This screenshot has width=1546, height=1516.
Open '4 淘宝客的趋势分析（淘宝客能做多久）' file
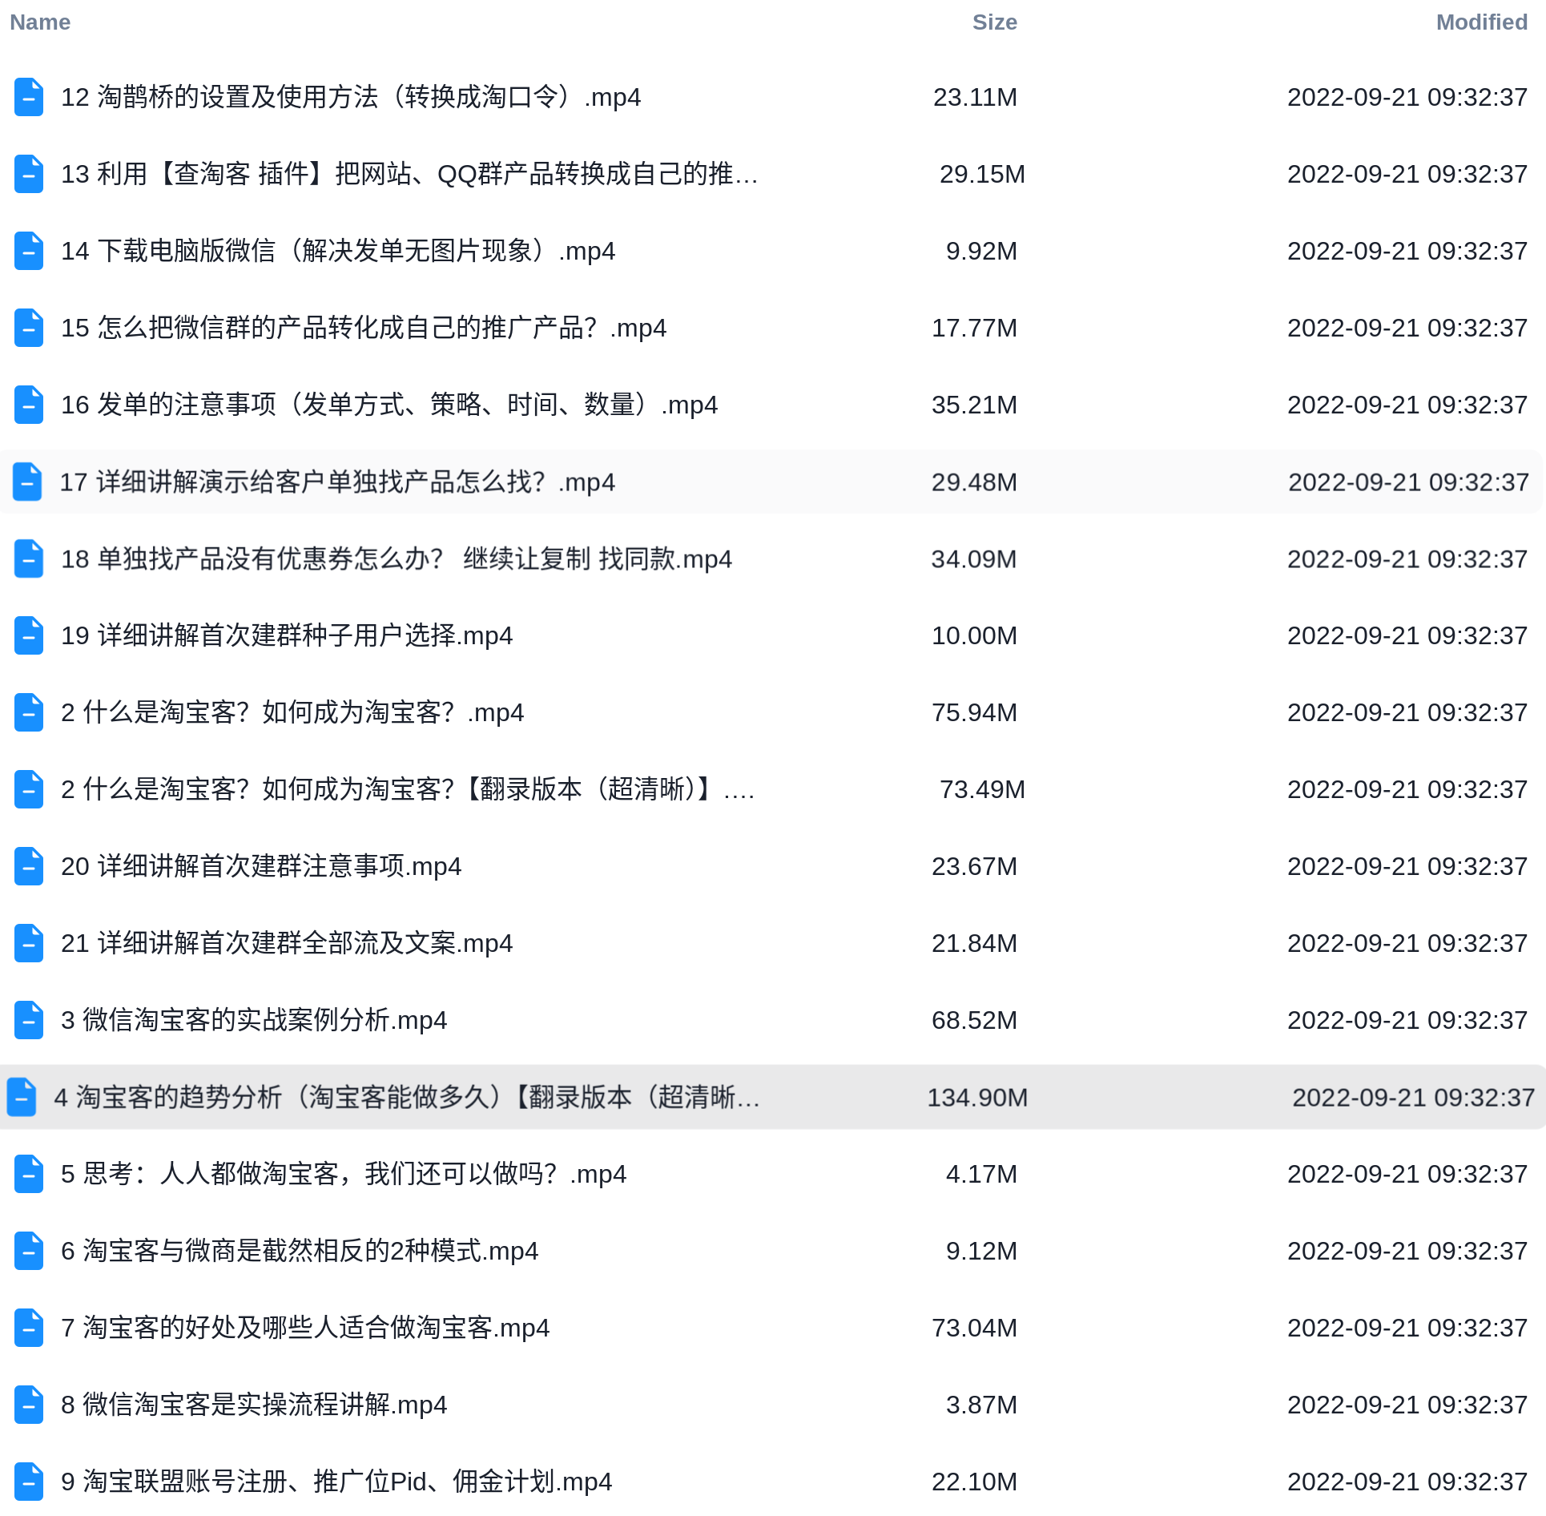[x=407, y=1097]
